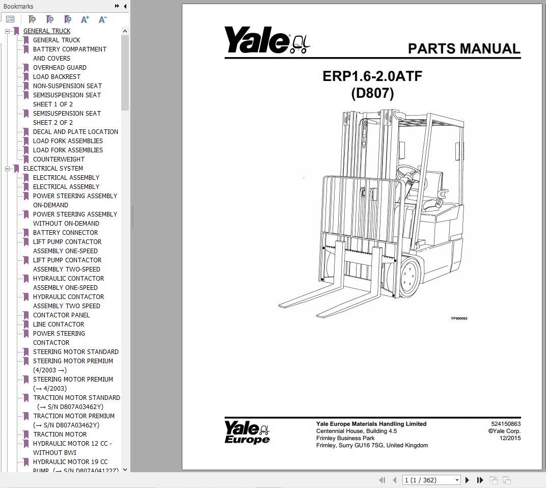Open LIFT PUMP CONTACTOR ASSEMBLY TWO-SPEED
This screenshot has width=546, height=488.
tap(67, 264)
